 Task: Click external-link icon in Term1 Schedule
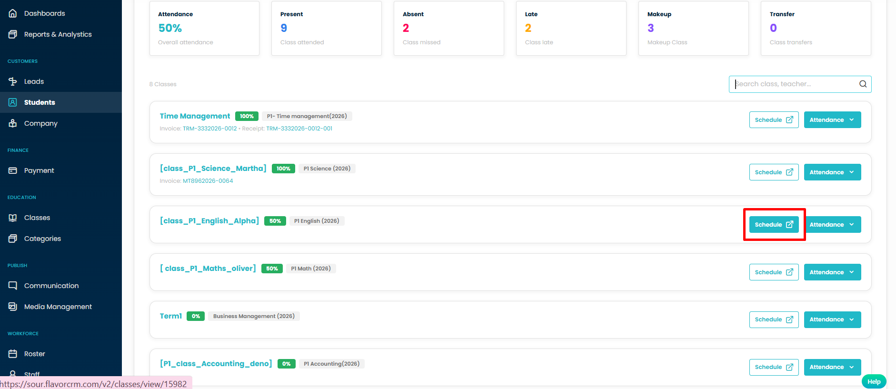tap(789, 319)
